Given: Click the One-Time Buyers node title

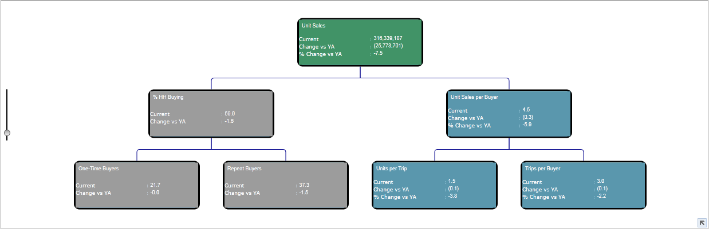Looking at the screenshot, I should [98, 169].
